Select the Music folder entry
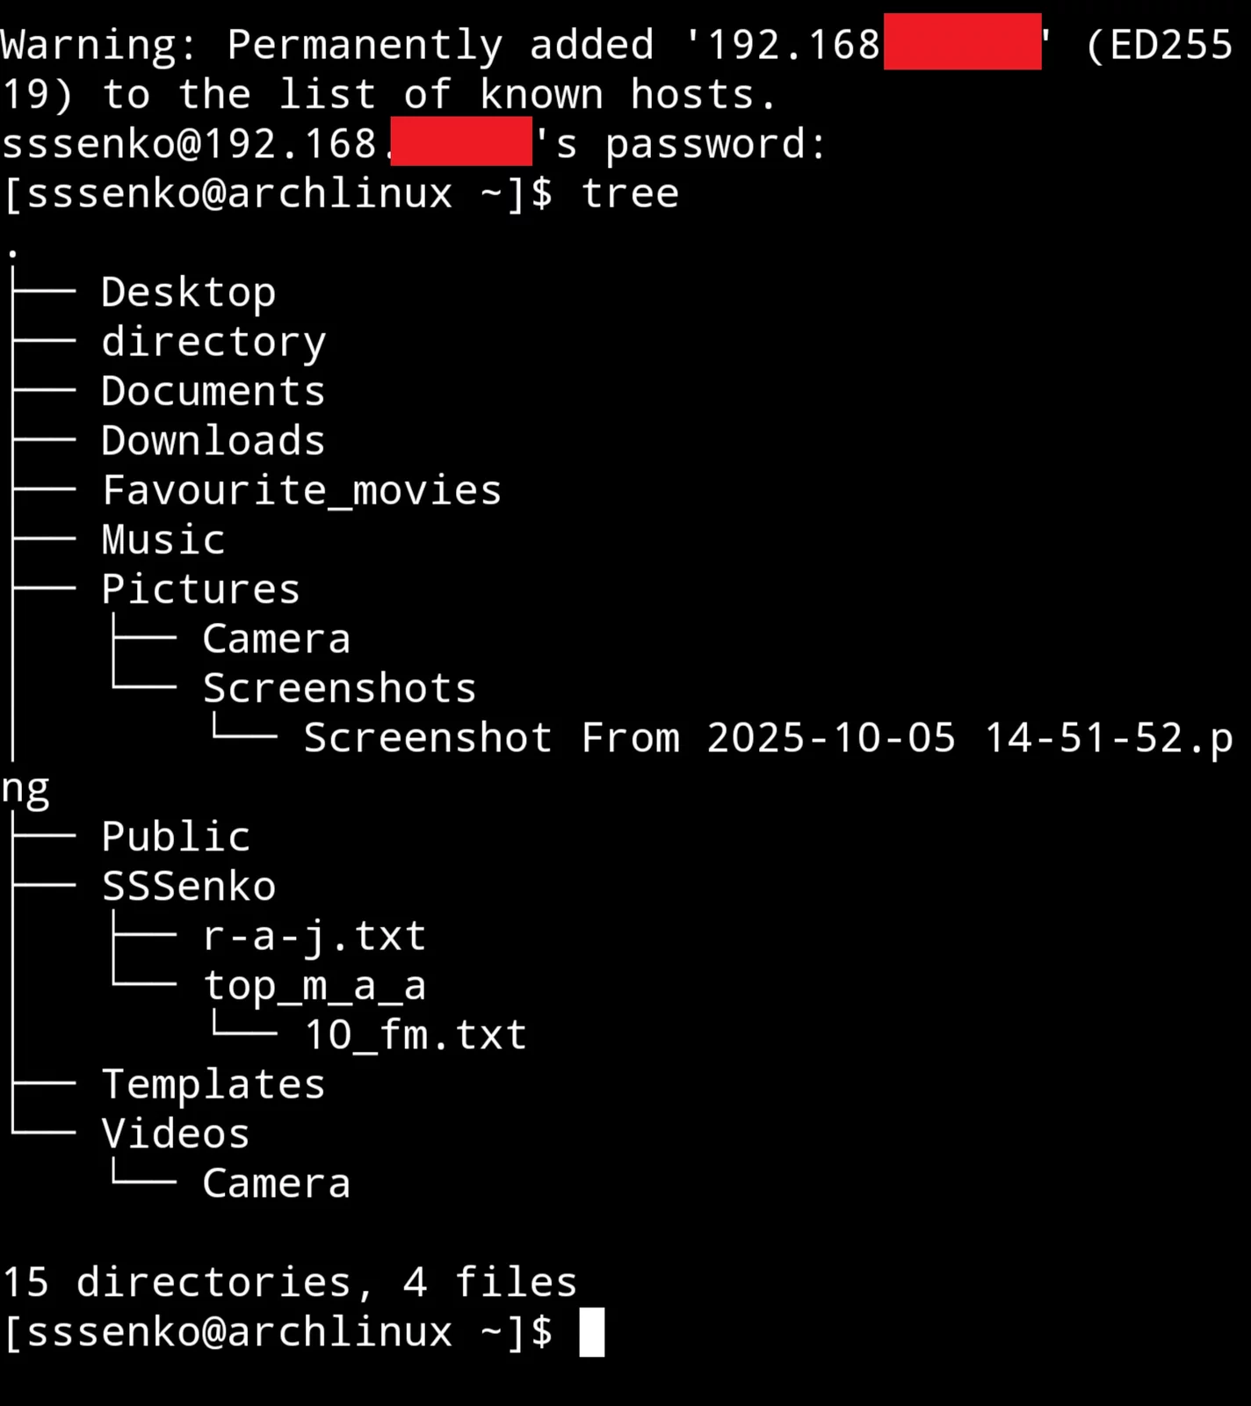This screenshot has height=1406, width=1251. 163,540
